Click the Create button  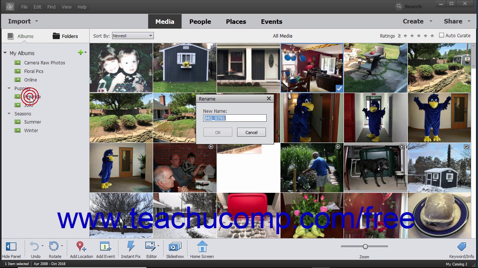click(x=413, y=21)
